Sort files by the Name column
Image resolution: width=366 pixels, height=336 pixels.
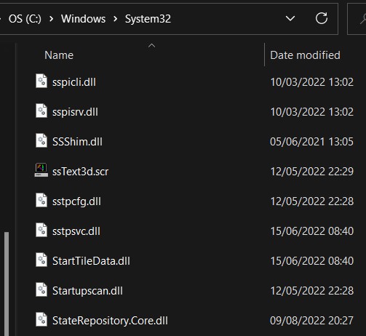[x=59, y=55]
